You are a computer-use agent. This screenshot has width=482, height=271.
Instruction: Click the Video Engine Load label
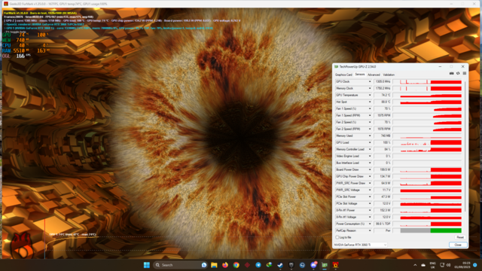click(x=348, y=156)
